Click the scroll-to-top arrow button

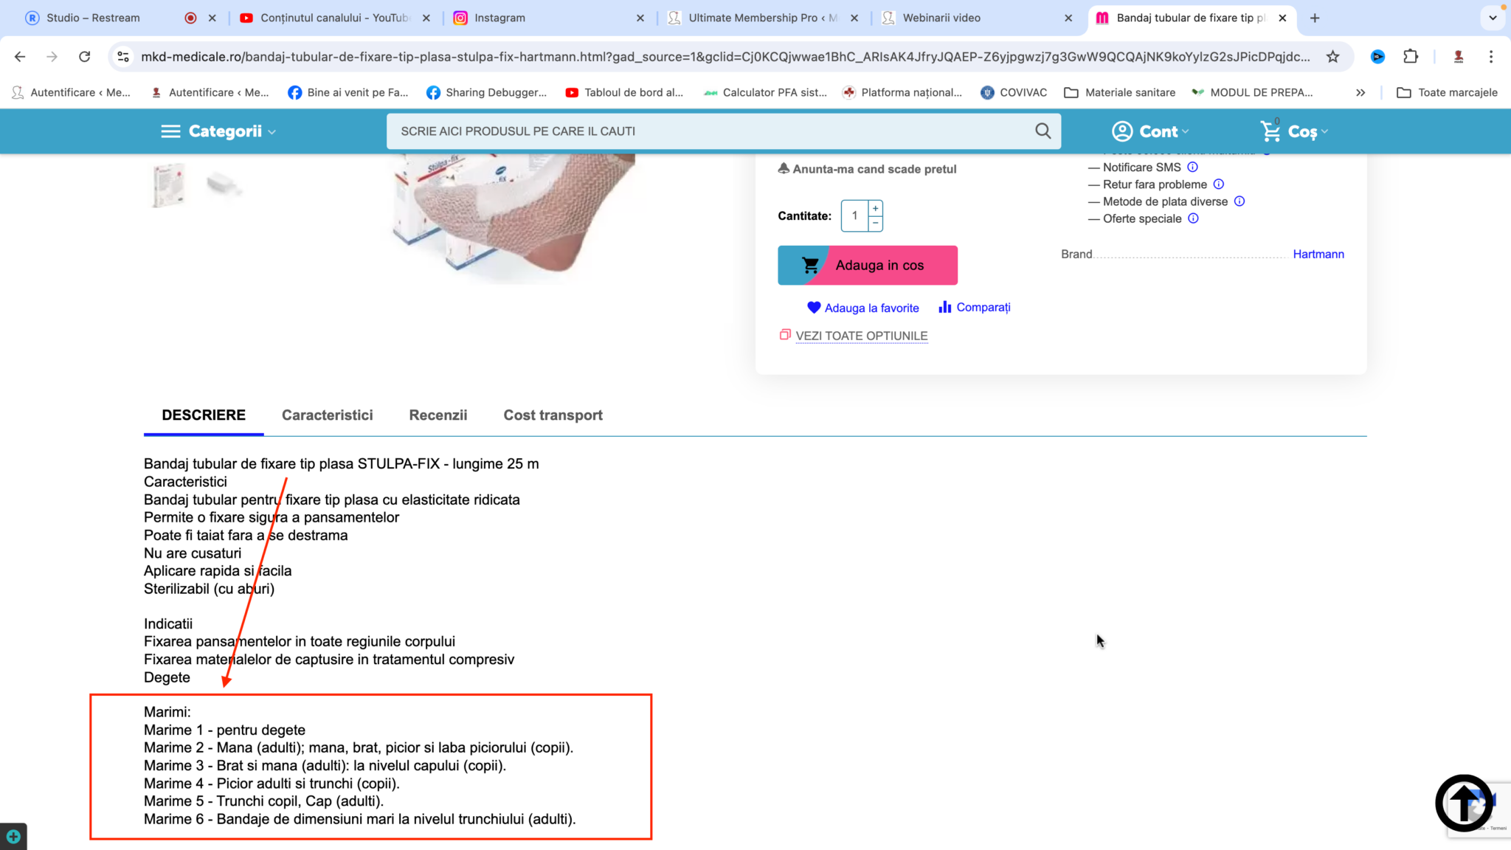point(1464,803)
